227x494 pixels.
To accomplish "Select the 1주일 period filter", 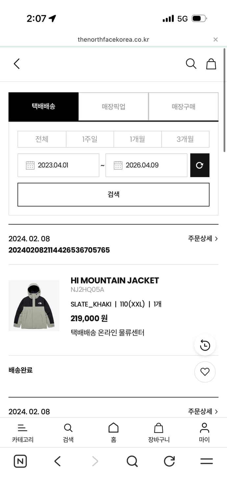I will click(89, 139).
